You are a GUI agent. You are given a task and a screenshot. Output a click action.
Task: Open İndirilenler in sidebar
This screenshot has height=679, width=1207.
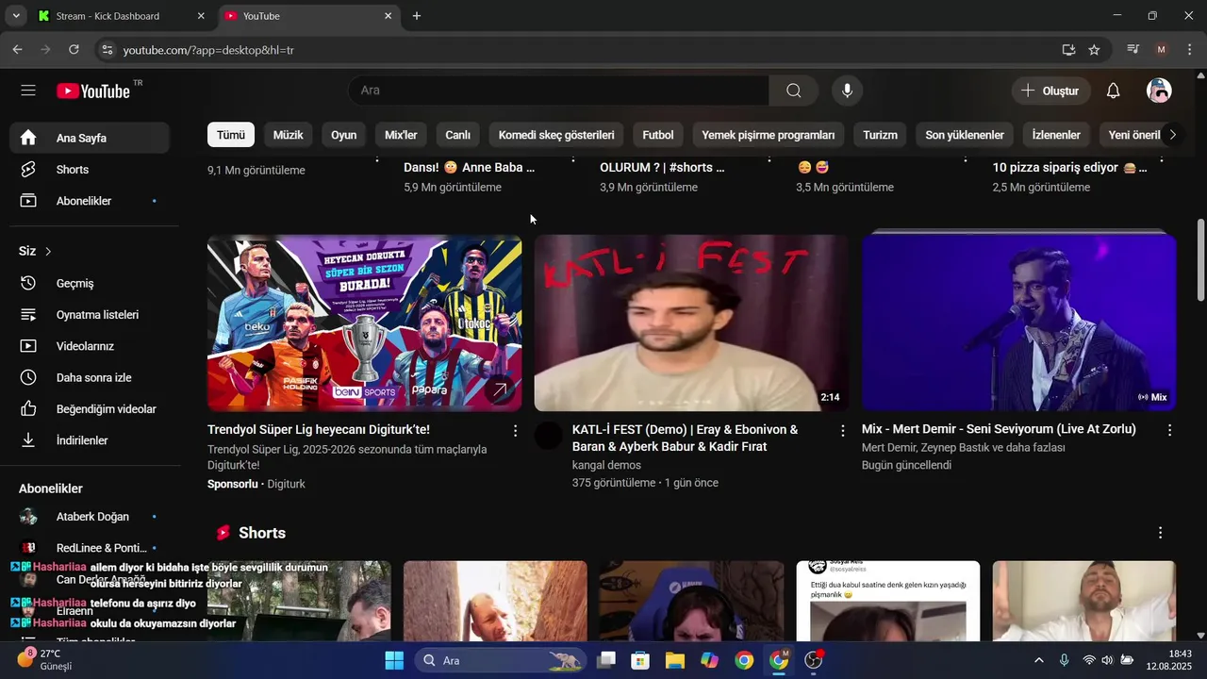coord(91,440)
